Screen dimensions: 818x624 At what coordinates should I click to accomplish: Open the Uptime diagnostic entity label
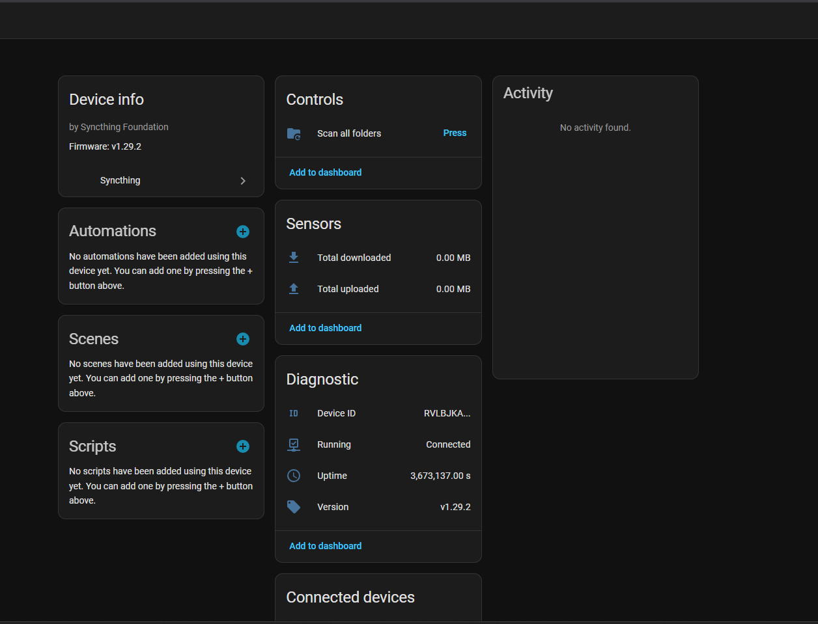[x=332, y=476]
